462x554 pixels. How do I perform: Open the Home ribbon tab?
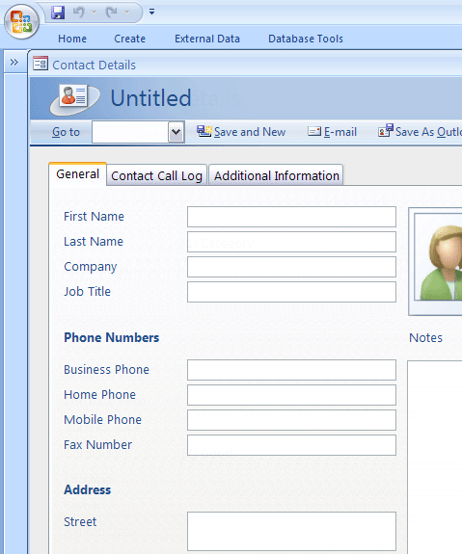click(x=72, y=39)
